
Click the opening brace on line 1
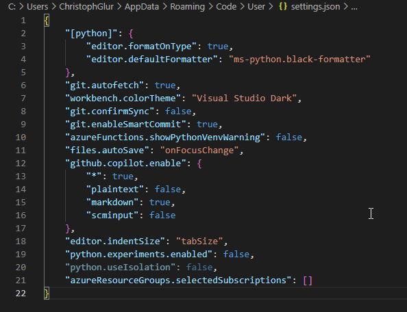click(47, 21)
